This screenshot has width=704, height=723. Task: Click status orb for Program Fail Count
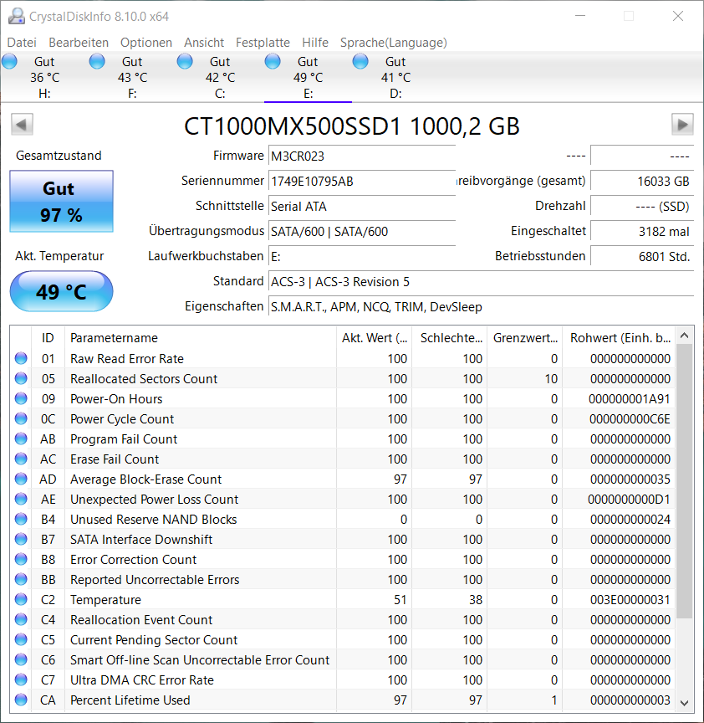pyautogui.click(x=21, y=438)
